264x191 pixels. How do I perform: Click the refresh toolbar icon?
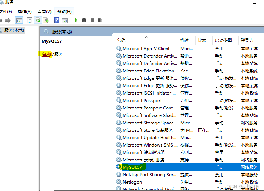click(x=38, y=20)
